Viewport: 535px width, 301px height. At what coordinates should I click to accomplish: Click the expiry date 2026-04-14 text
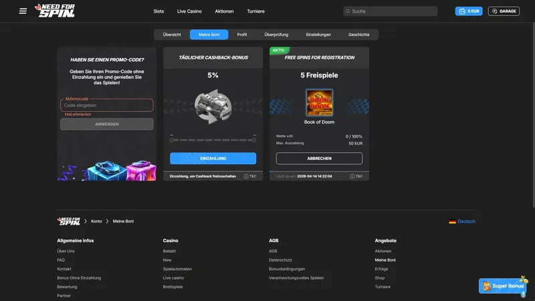[x=314, y=177]
